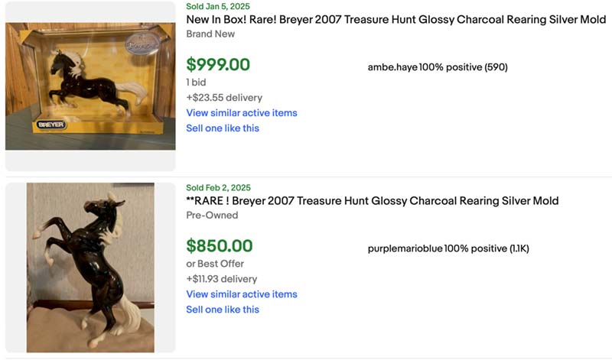View similar active items for the $850.00 listing

242,294
